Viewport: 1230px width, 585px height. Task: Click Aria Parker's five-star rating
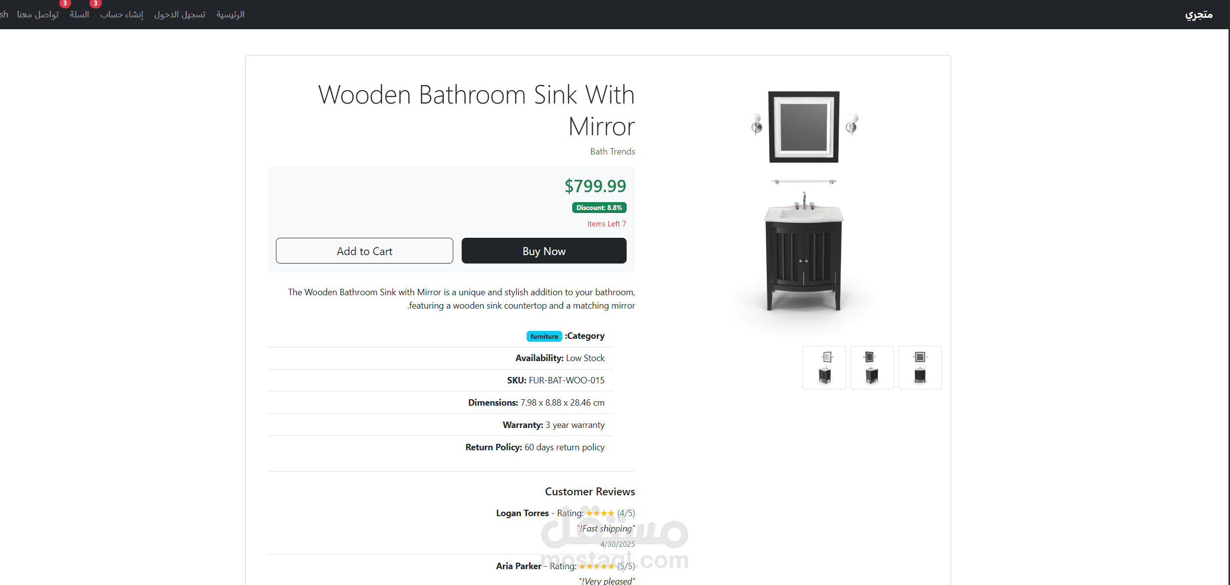pos(596,566)
